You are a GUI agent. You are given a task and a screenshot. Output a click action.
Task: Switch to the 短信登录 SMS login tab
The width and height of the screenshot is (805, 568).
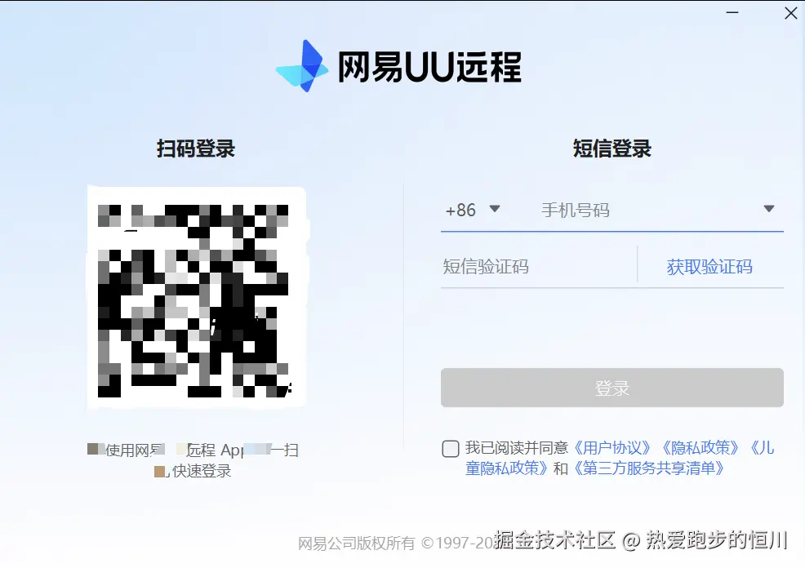[612, 149]
